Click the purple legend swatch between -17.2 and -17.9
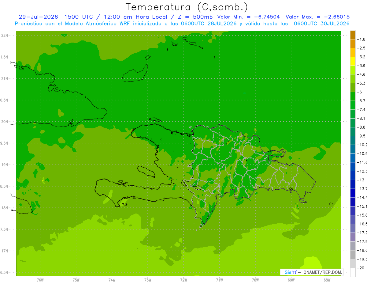Screen dimensions: 367x284 [353, 237]
